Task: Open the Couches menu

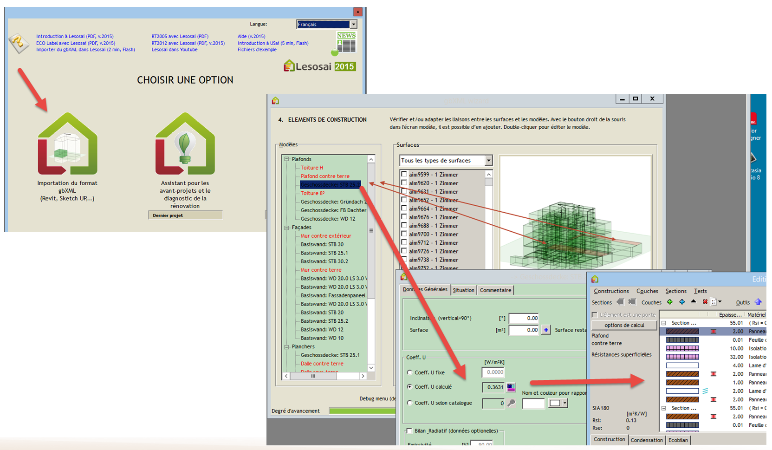Action: coord(647,291)
